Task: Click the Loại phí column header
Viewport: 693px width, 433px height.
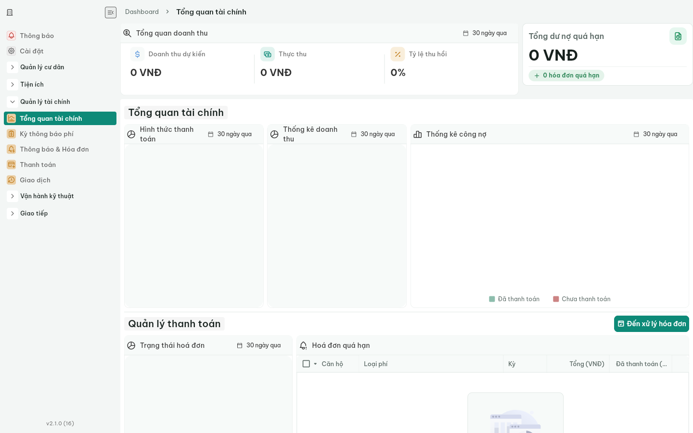Action: tap(431, 364)
